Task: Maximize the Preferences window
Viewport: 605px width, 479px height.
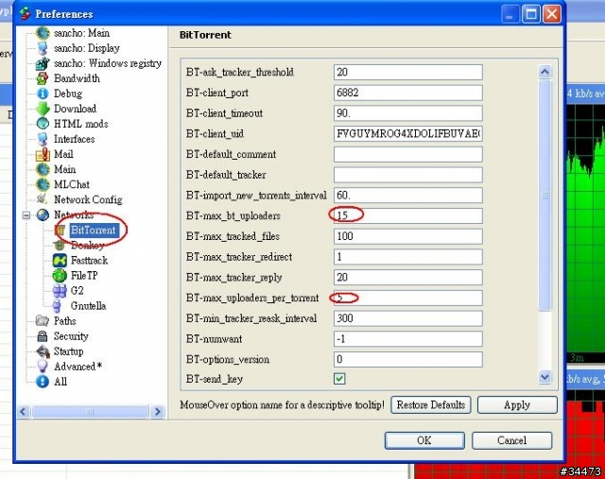Action: (x=531, y=14)
